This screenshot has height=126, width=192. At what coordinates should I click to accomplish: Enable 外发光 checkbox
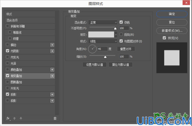coord(8,88)
